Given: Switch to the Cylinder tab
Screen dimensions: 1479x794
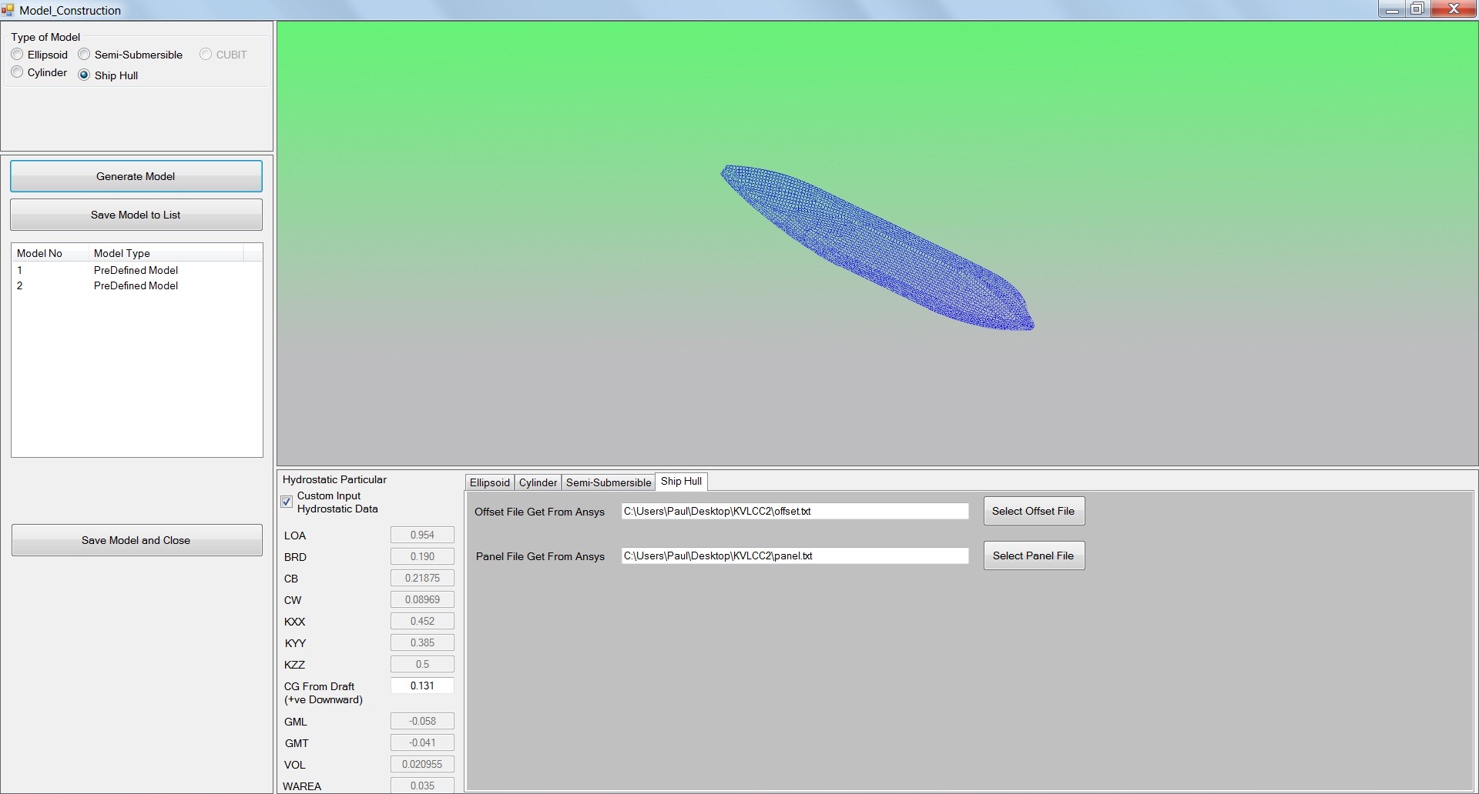Looking at the screenshot, I should (538, 482).
